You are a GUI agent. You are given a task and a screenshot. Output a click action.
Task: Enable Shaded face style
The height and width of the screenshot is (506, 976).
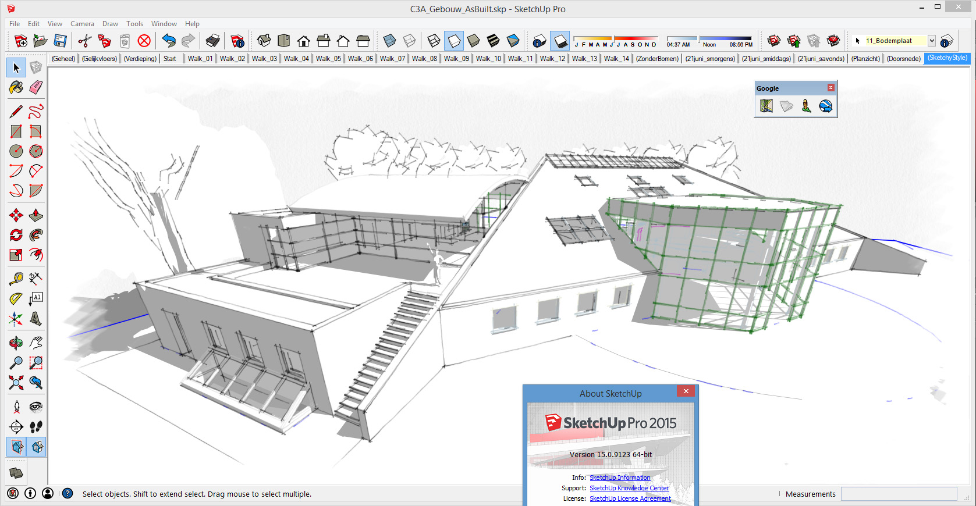474,41
